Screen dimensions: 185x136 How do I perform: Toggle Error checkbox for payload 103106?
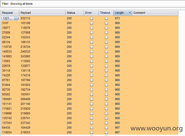click(91, 23)
